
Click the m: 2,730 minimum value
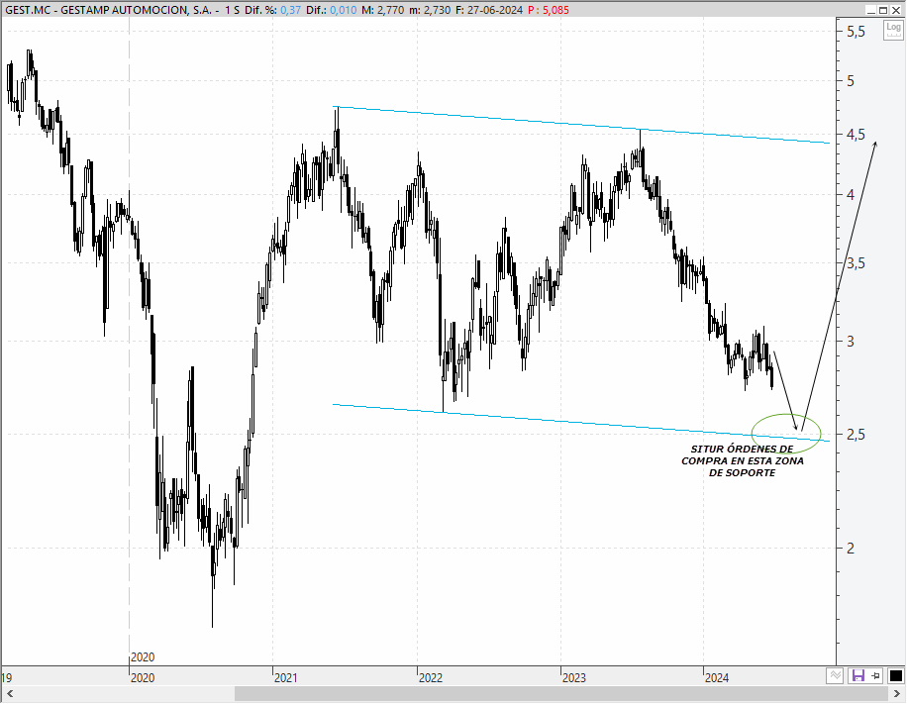430,10
